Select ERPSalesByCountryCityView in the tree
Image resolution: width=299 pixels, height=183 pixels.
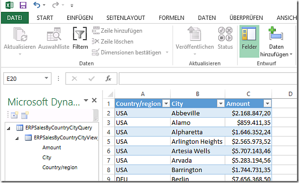66,137
